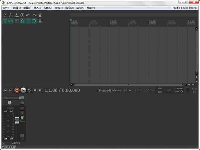Open the 音轨(T) menu

coord(59,8)
